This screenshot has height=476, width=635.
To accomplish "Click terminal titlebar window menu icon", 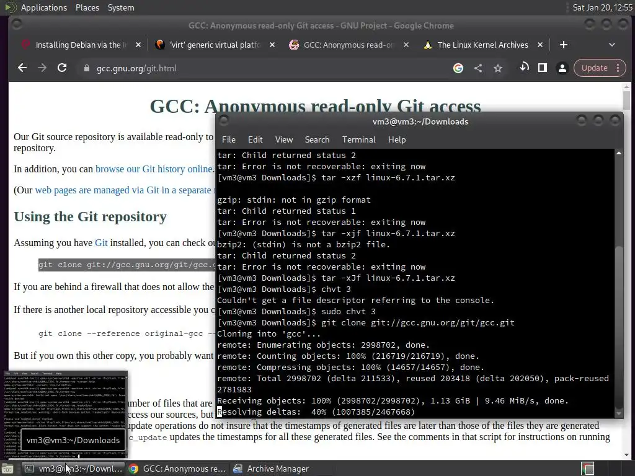I will pos(224,120).
